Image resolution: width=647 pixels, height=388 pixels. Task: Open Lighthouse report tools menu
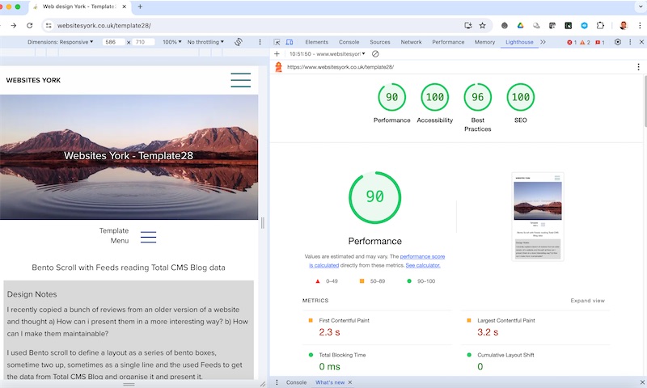pos(638,67)
